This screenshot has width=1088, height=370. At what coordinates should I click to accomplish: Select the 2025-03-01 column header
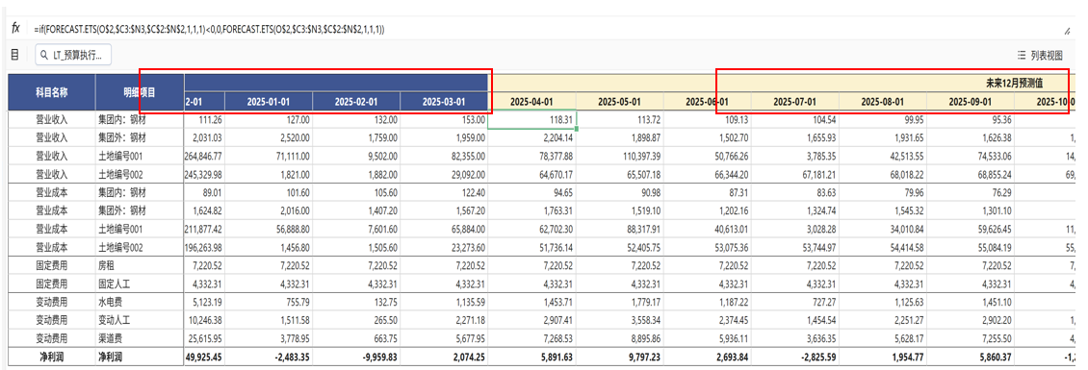pyautogui.click(x=444, y=101)
